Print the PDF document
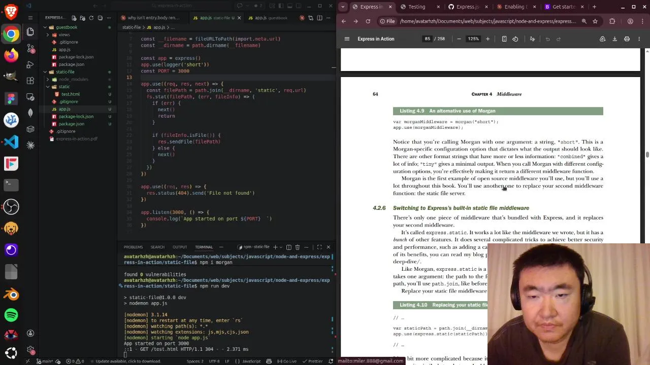The image size is (650, 365). click(627, 39)
